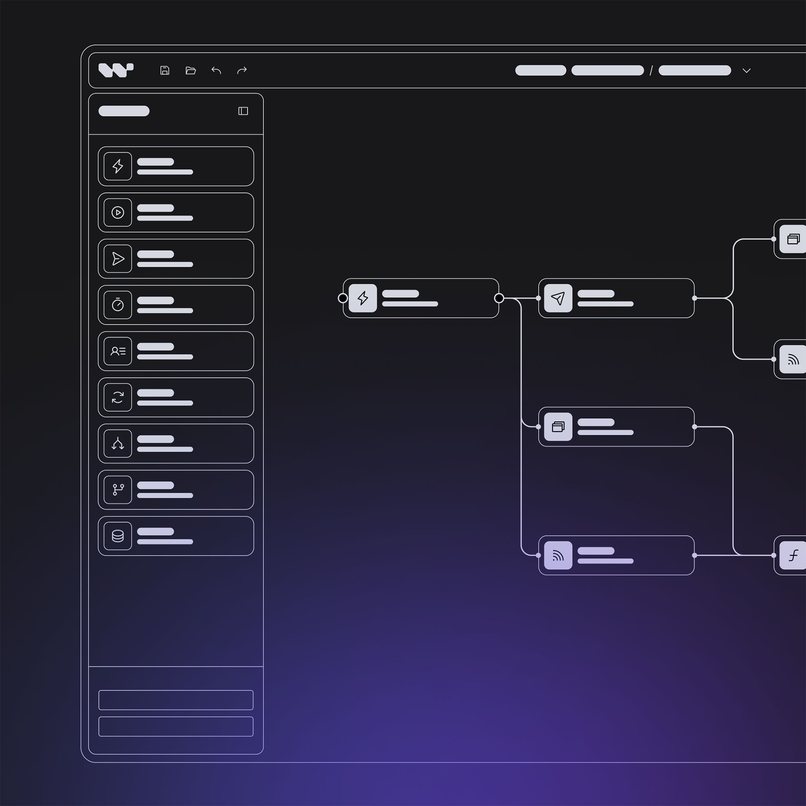Select the lightning bolt trigger item in sidebar
The height and width of the screenshot is (806, 806).
(x=176, y=166)
